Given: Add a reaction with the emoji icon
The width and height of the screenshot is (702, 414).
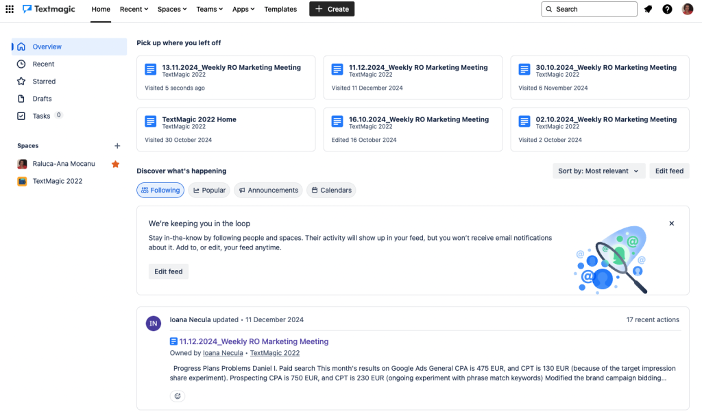Looking at the screenshot, I should [x=178, y=396].
